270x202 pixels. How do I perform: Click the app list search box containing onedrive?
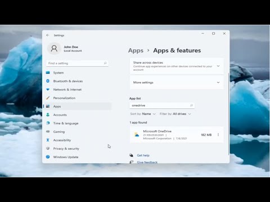tap(162, 105)
